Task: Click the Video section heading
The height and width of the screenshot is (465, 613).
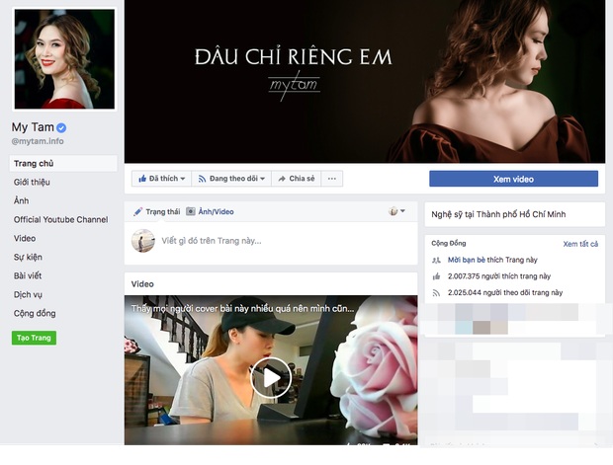Action: pos(142,284)
